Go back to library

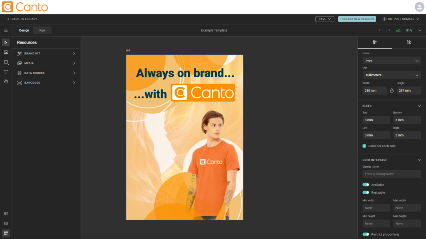click(22, 19)
